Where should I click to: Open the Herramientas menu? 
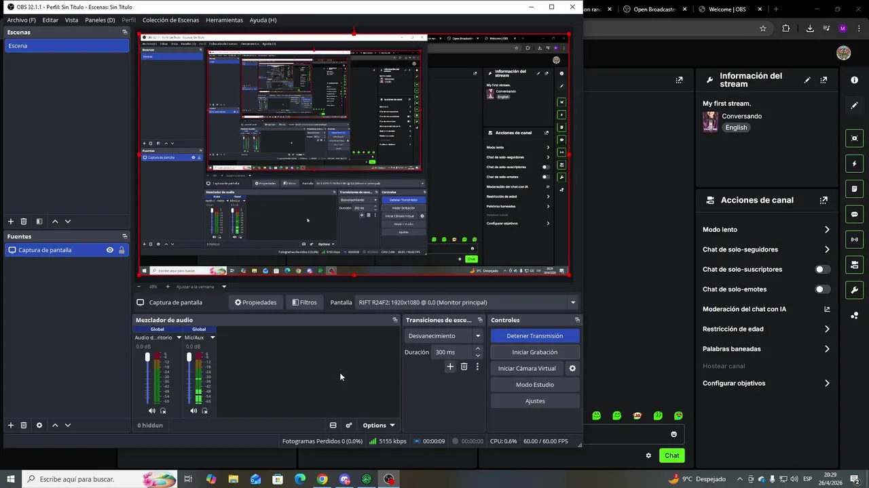(224, 20)
